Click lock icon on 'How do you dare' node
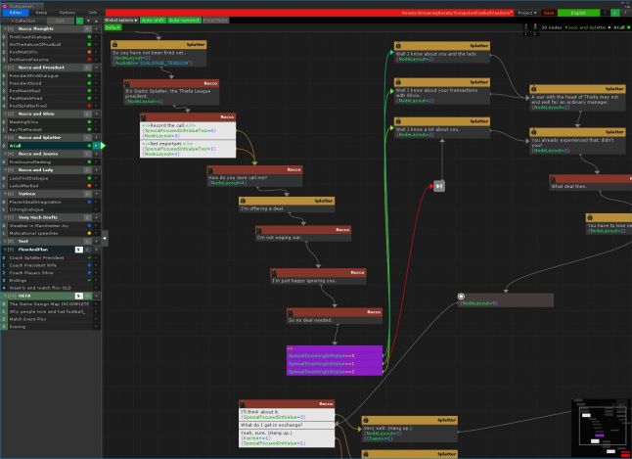The image size is (632, 459). tap(211, 169)
